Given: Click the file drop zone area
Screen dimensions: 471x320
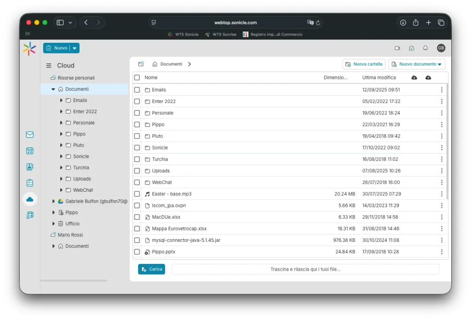Looking at the screenshot, I should [x=305, y=269].
